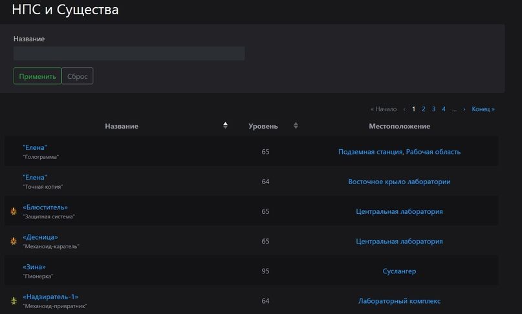Click subtitle "Механоид-каратель"
This screenshot has height=314, width=522.
(51, 246)
